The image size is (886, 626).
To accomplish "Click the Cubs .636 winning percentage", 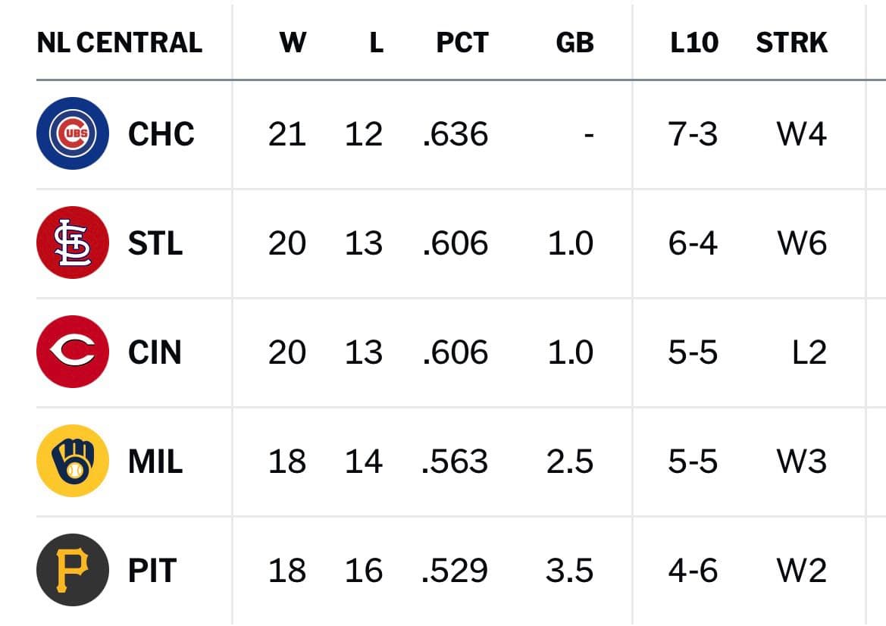I will [x=455, y=134].
